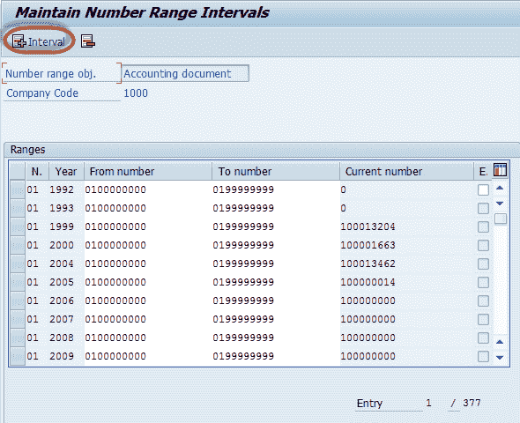
Task: Select the row for year 1999
Action: coord(18,227)
